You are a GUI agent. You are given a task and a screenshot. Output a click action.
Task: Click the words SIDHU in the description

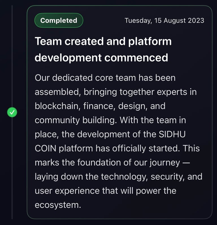point(172,134)
